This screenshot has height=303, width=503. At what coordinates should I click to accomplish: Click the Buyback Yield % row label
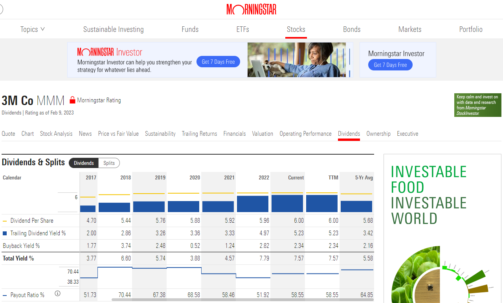(x=21, y=246)
